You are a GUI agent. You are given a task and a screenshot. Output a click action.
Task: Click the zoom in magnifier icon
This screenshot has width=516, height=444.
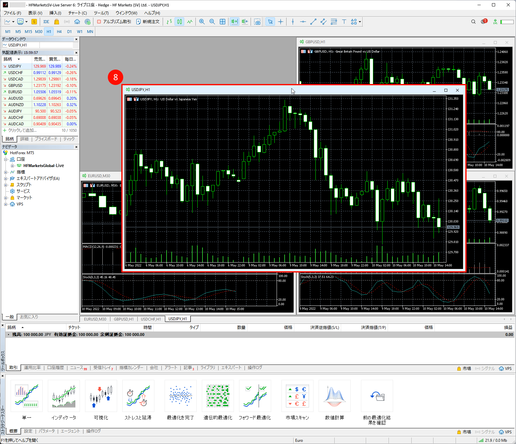(x=202, y=22)
